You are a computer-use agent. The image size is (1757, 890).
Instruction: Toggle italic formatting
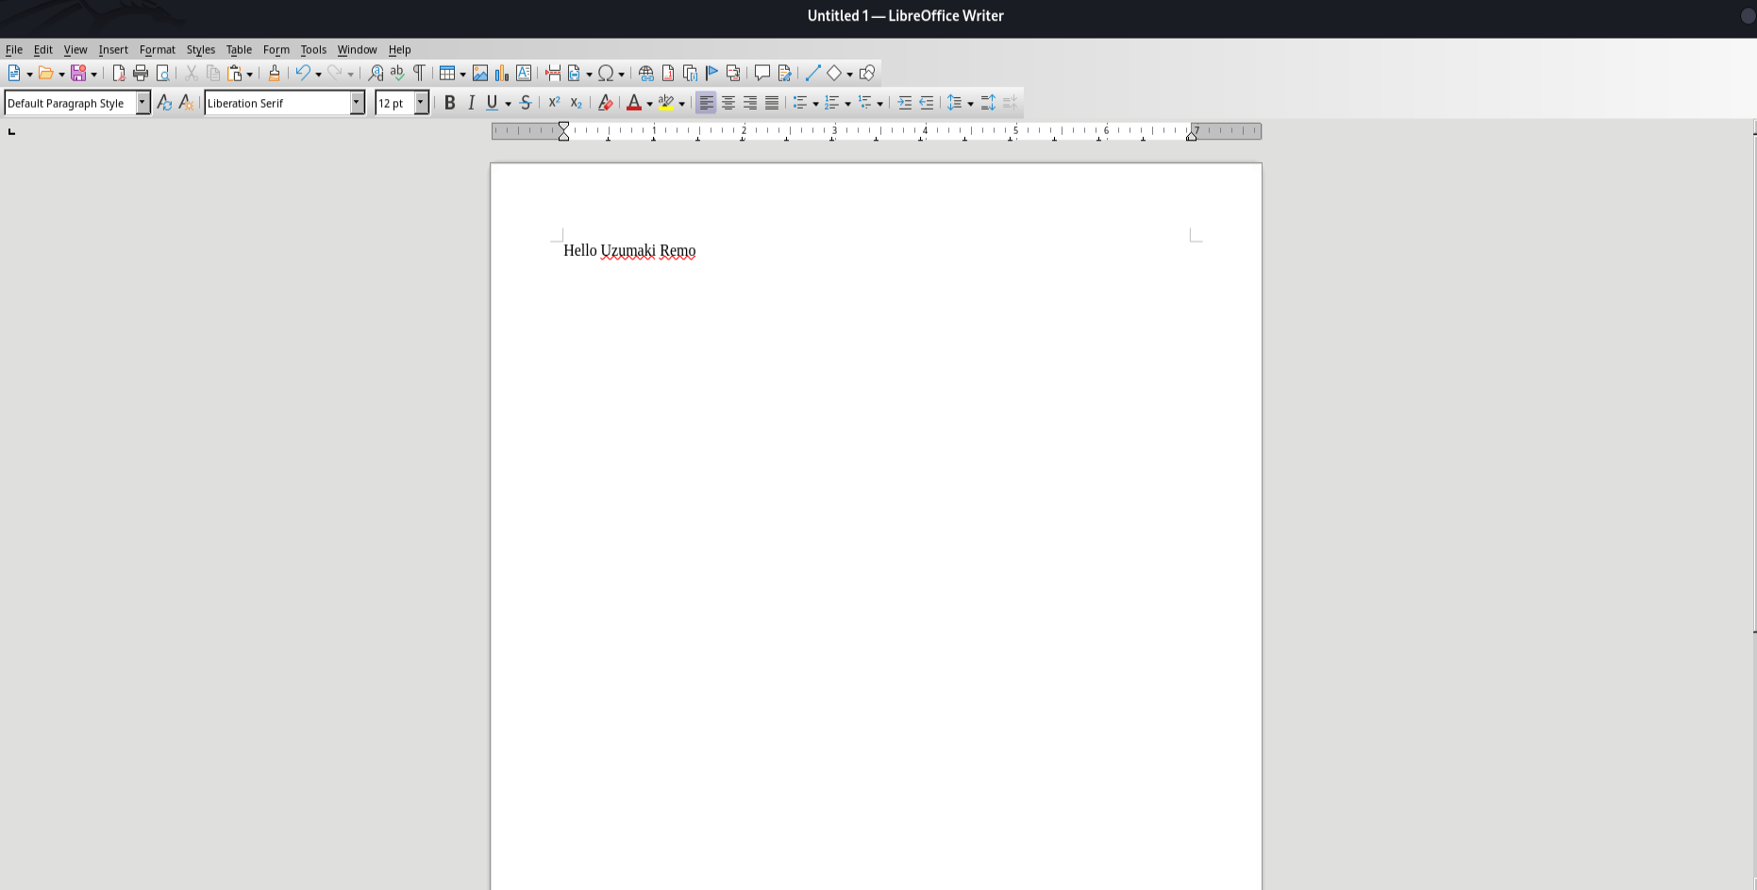tap(472, 103)
